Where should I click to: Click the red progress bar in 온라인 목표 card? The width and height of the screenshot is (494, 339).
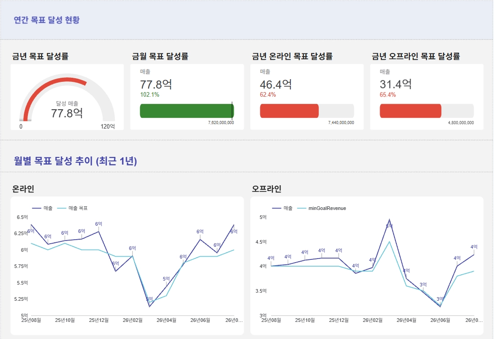289,111
